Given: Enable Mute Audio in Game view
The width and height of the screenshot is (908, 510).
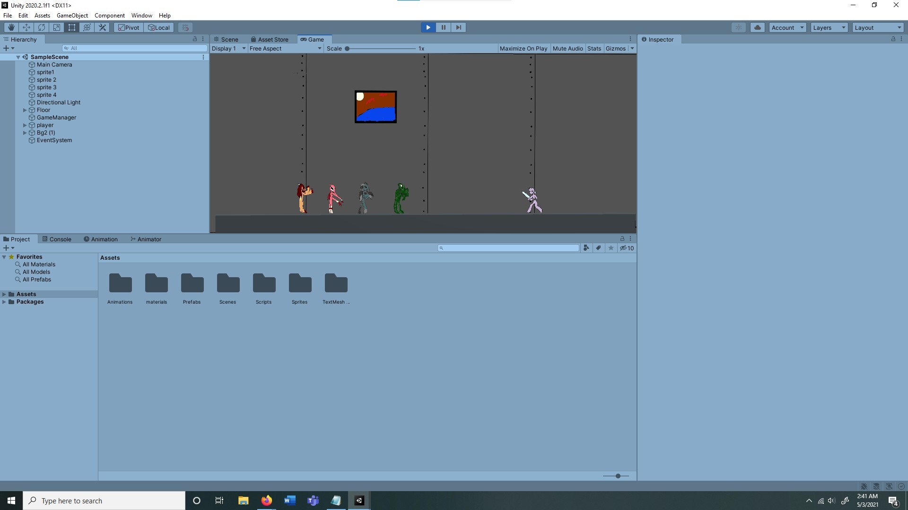Looking at the screenshot, I should pyautogui.click(x=567, y=48).
